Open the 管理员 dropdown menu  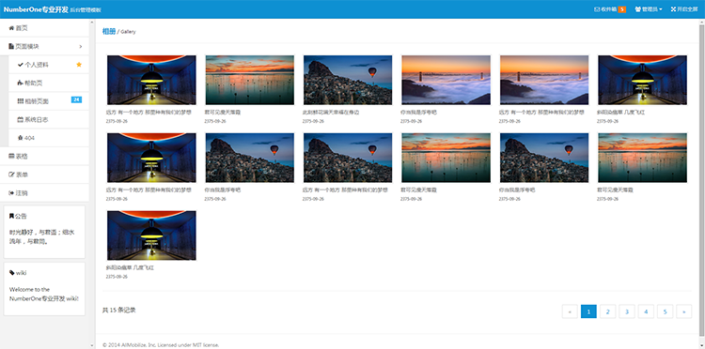point(649,9)
